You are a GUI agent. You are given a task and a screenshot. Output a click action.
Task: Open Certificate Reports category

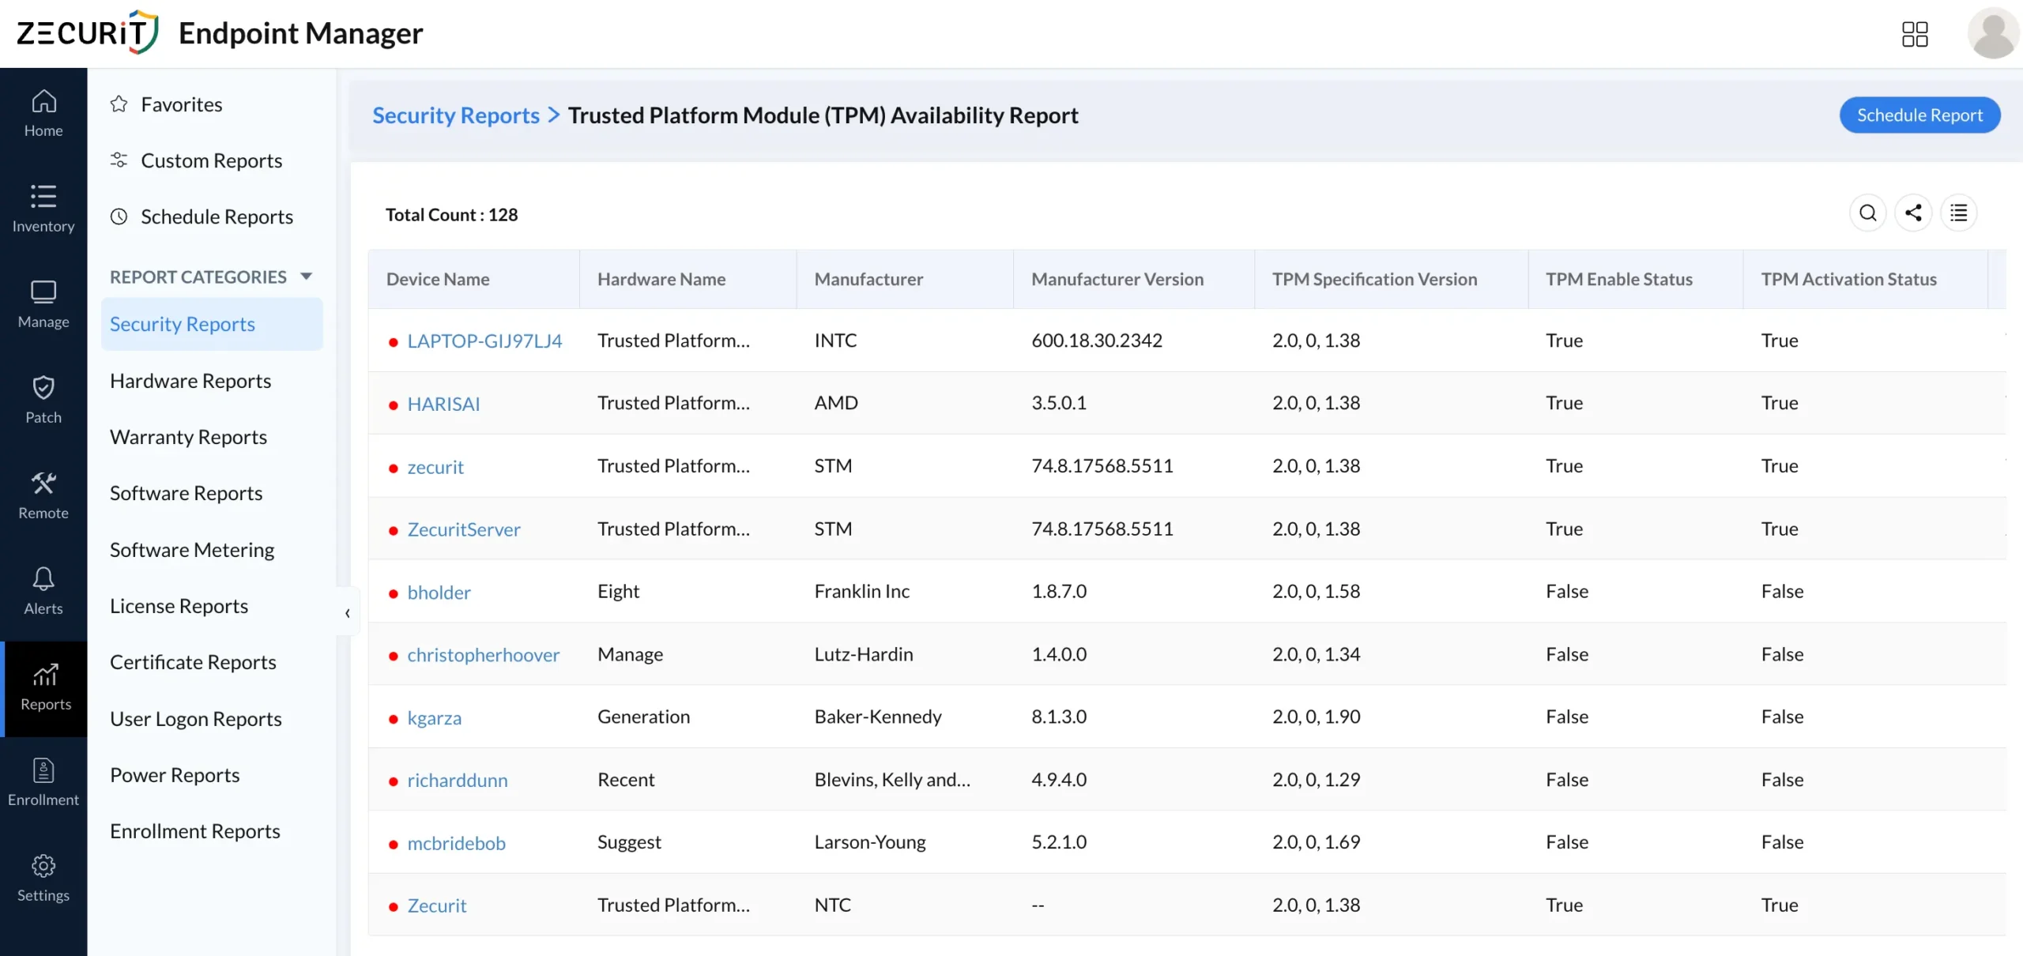[x=193, y=662]
